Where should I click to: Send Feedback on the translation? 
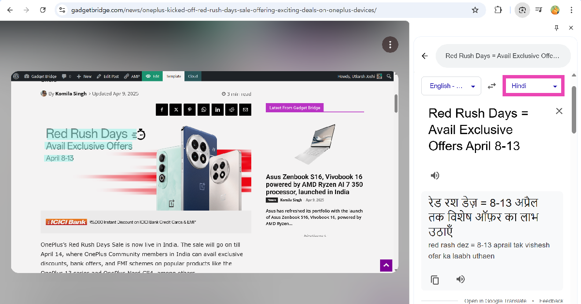[551, 301]
